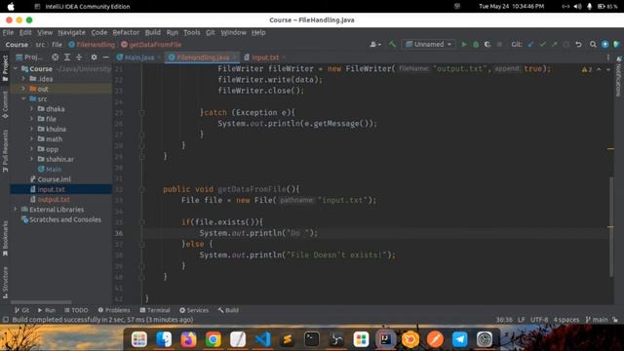Open the Proj... view selector dropdown
The image size is (624, 351).
pos(29,58)
